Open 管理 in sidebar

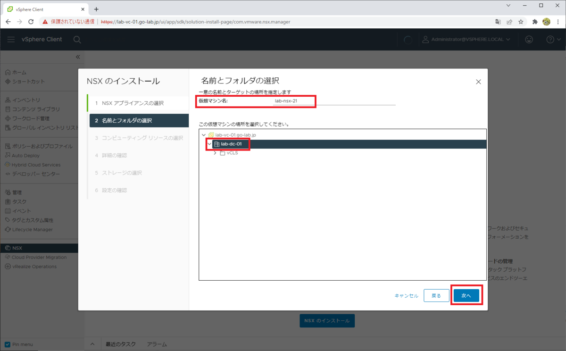click(13, 192)
